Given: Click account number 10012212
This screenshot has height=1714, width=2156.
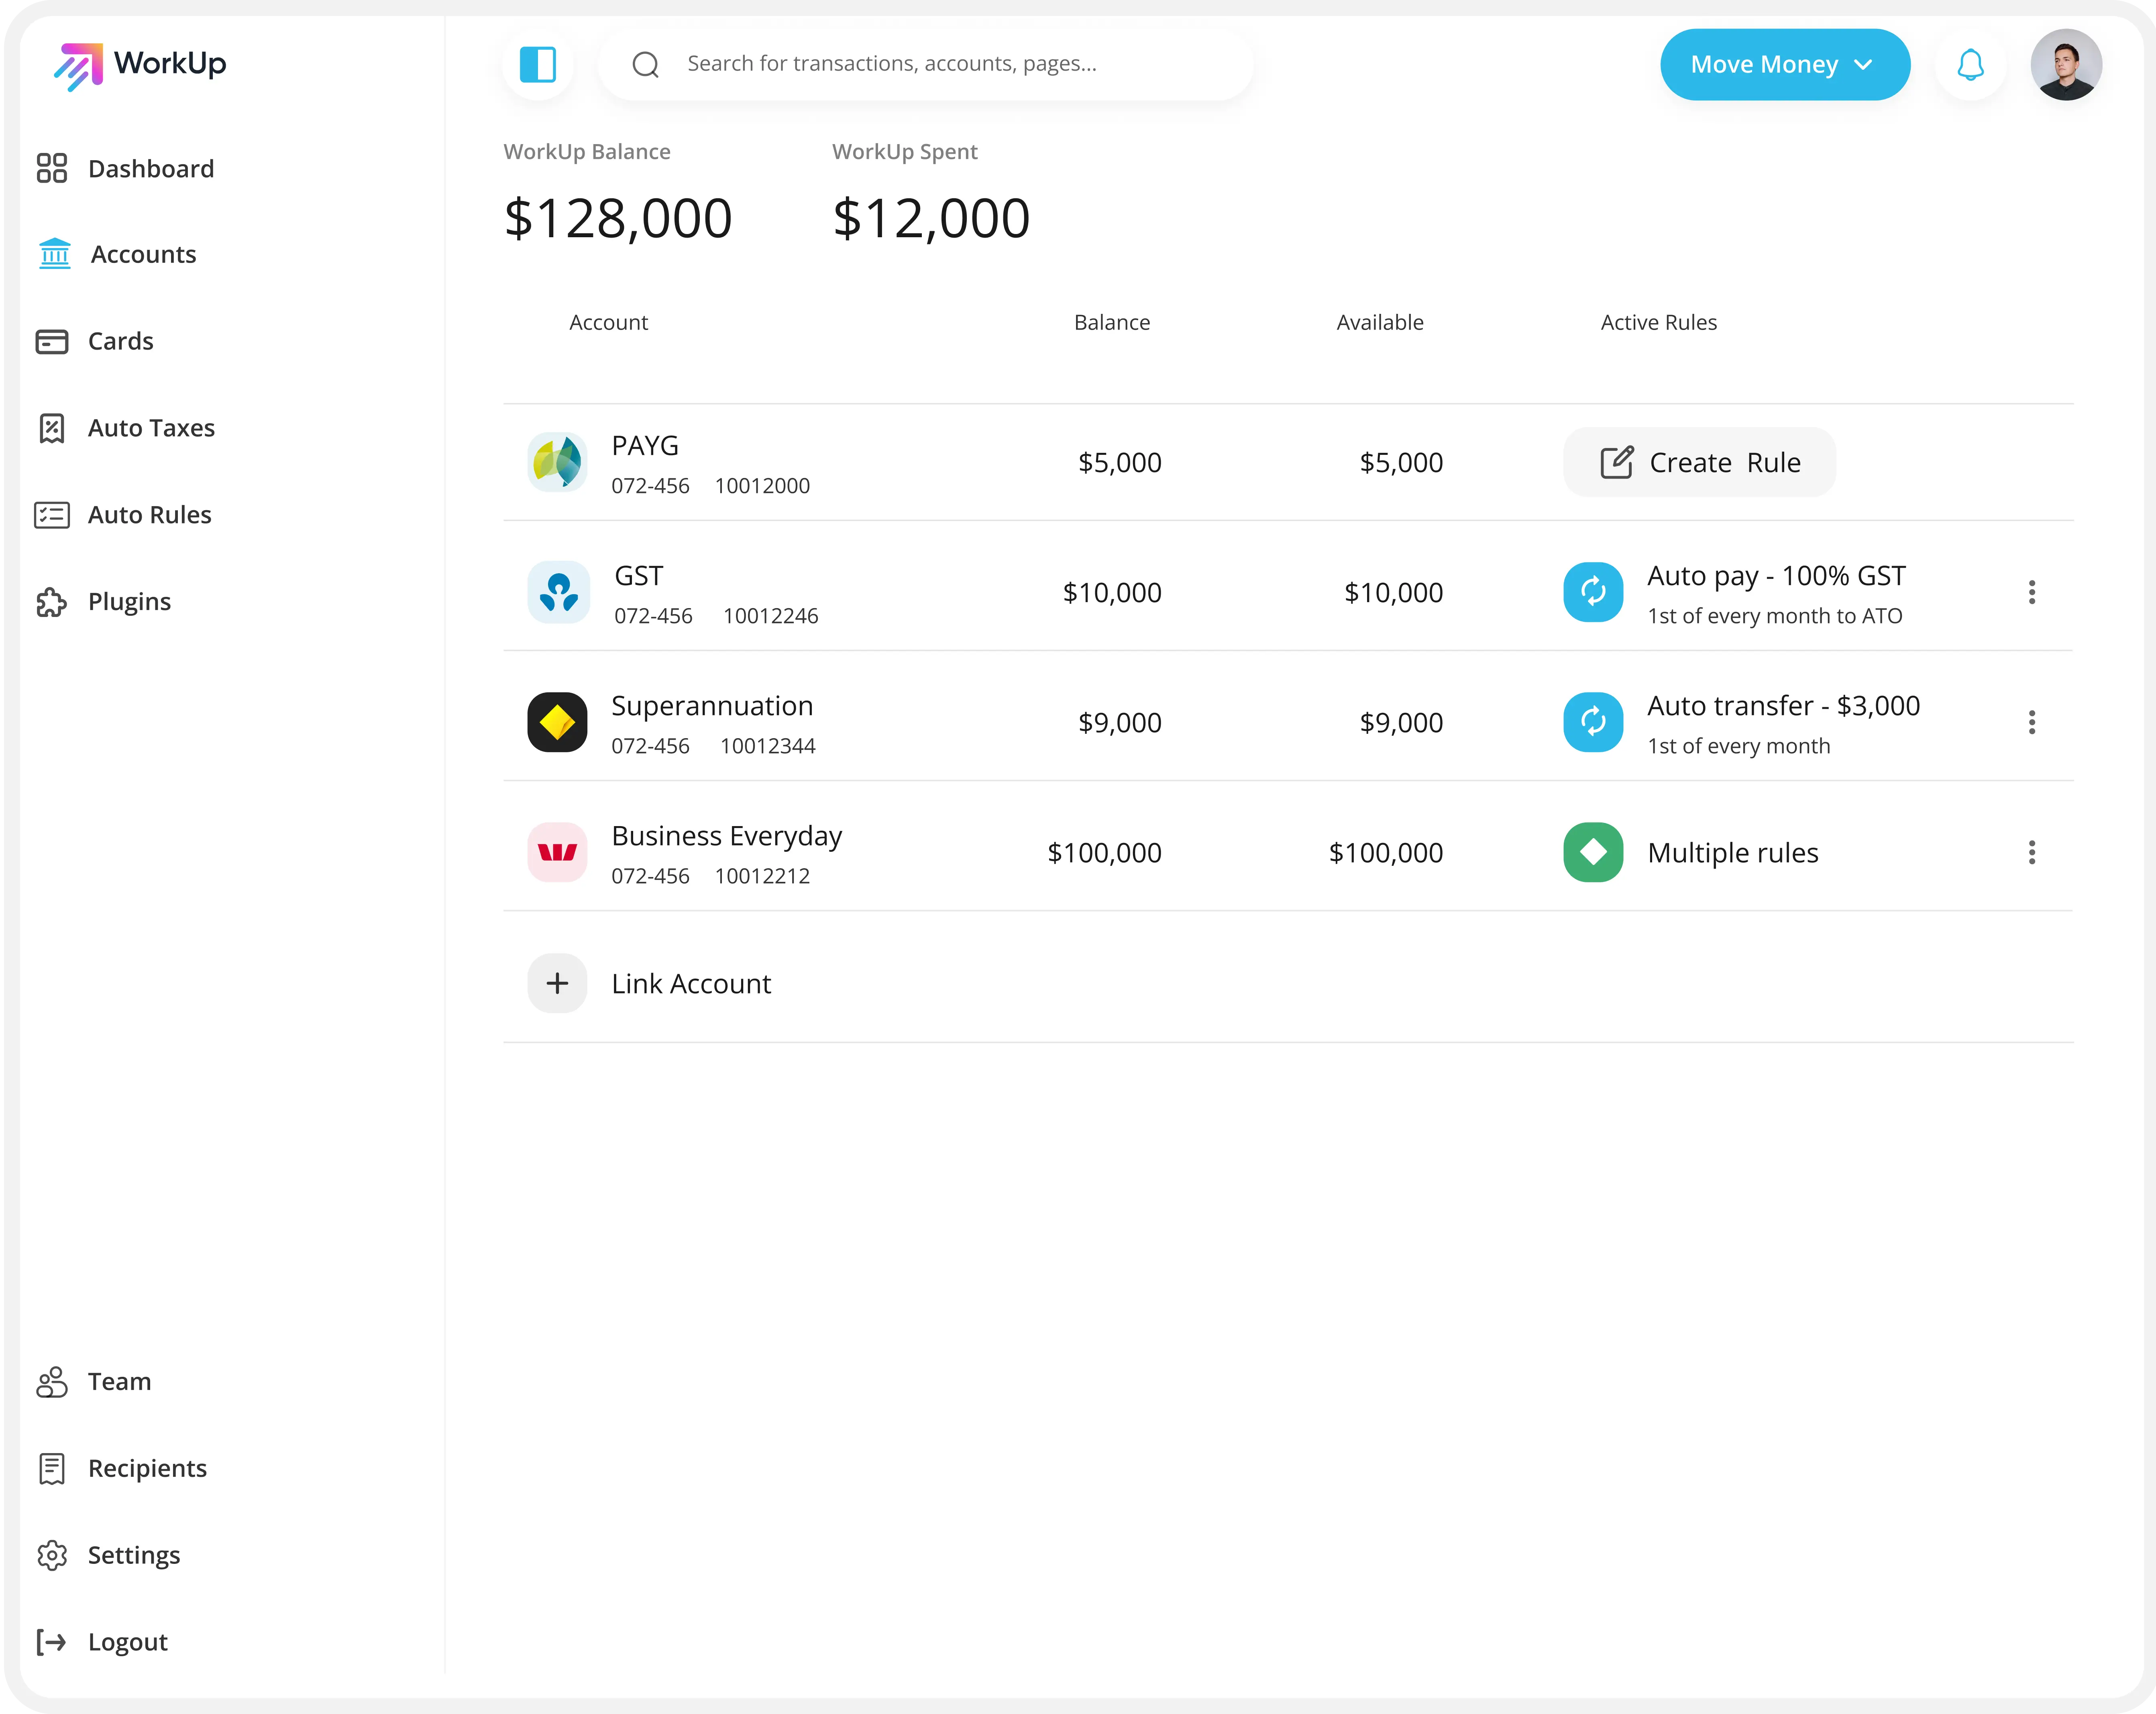Looking at the screenshot, I should click(x=762, y=876).
